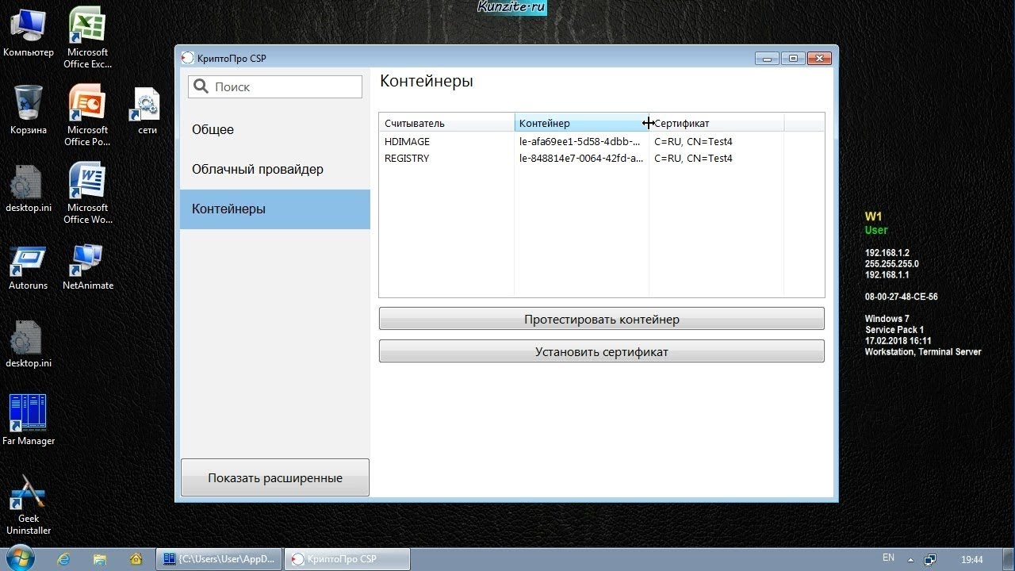This screenshot has width=1015, height=571.
Task: Focus the Поиск search field
Action: pos(275,86)
